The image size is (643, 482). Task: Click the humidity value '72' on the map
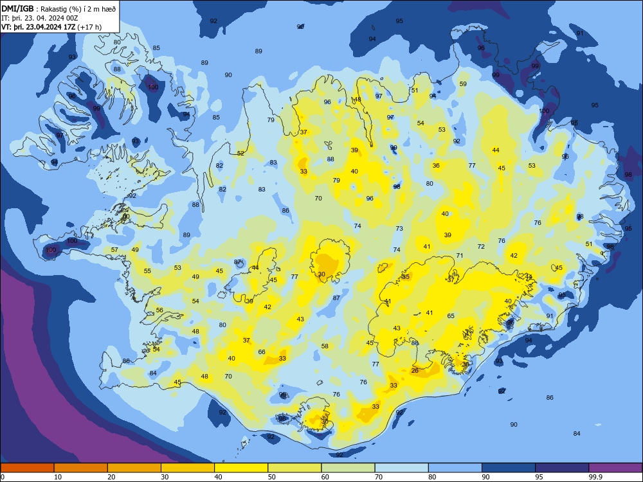481,247
